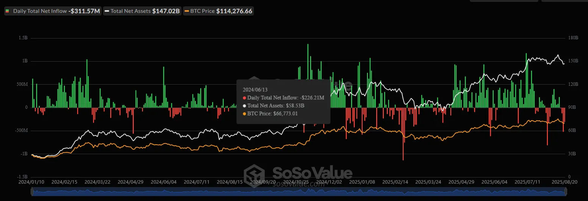Viewport: 588px width, 201px height.
Task: Click the left handle of the range slider
Action: pyautogui.click(x=32, y=193)
